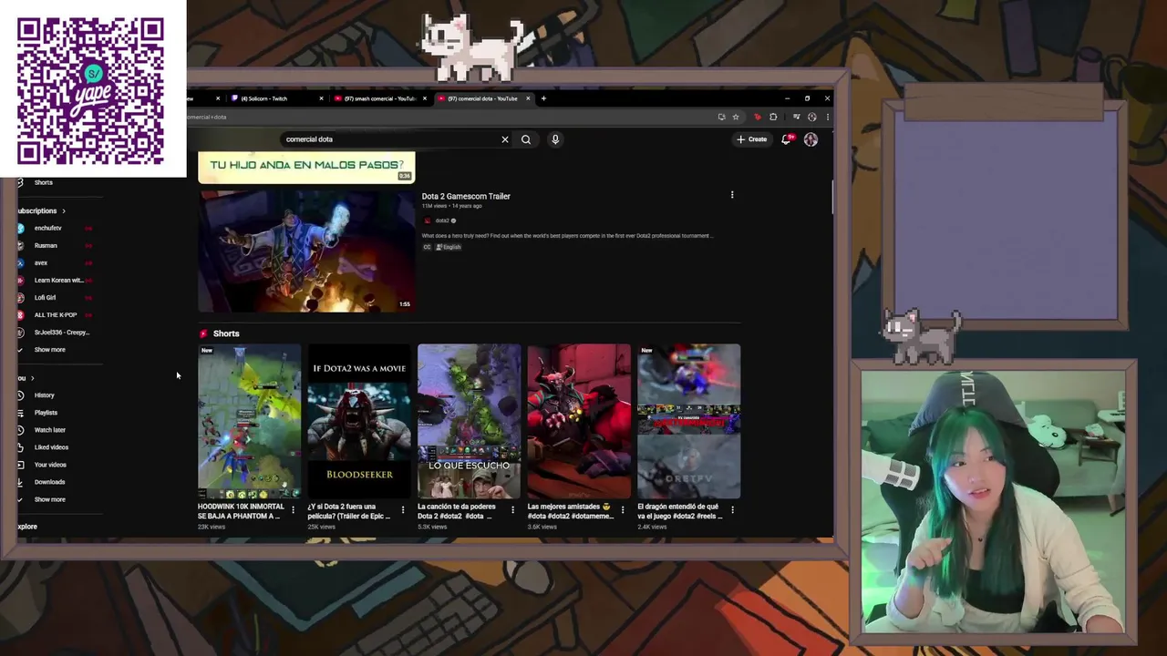Play the HOODWINK 10K INMORTAL short
Viewport: 1167px width, 656px height.
[249, 421]
